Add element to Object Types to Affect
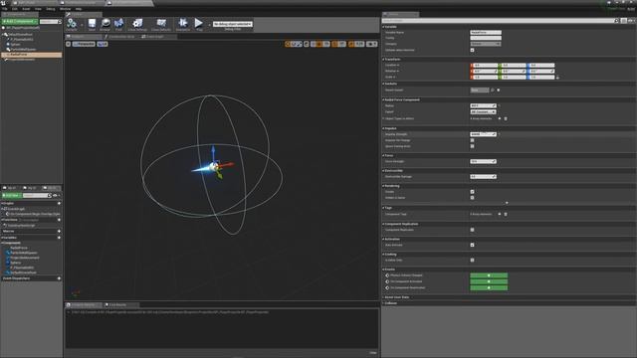 click(x=500, y=118)
